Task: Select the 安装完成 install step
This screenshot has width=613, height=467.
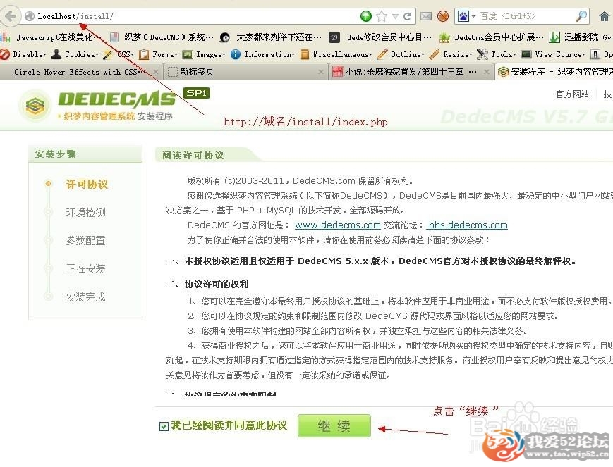Action: (85, 297)
